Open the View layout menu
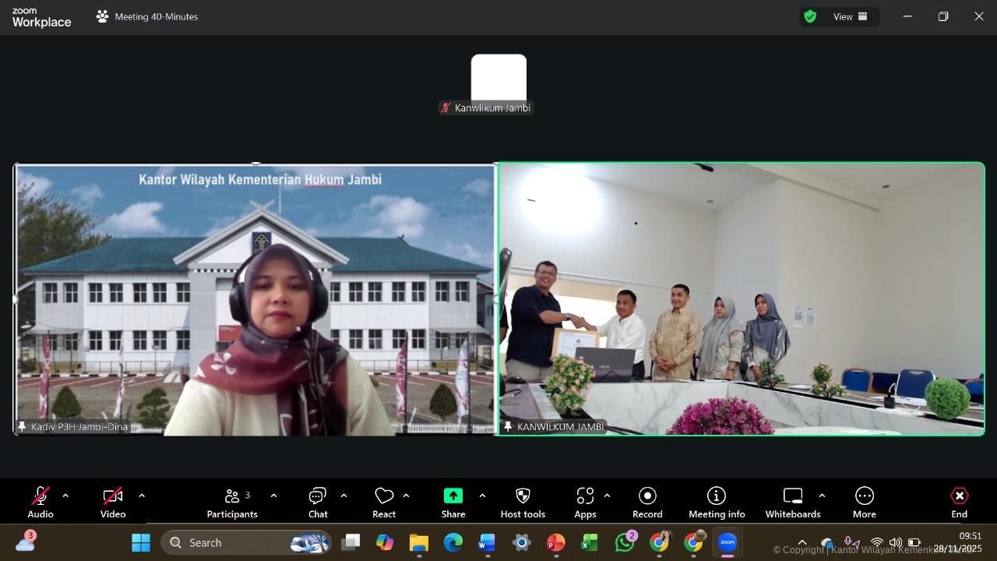Screen dimensions: 997x561 (850, 16)
